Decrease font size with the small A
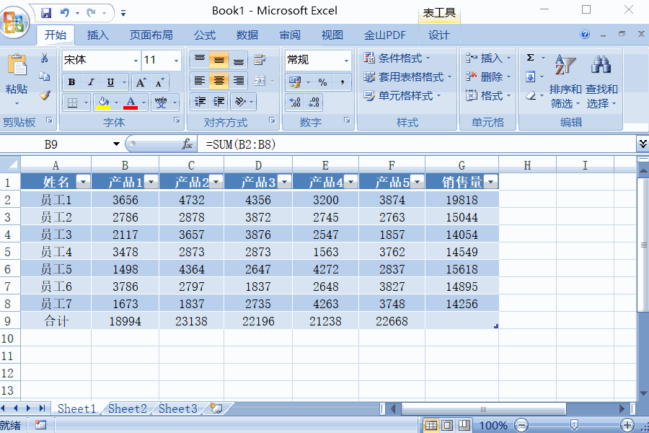This screenshot has width=649, height=433. tap(159, 82)
